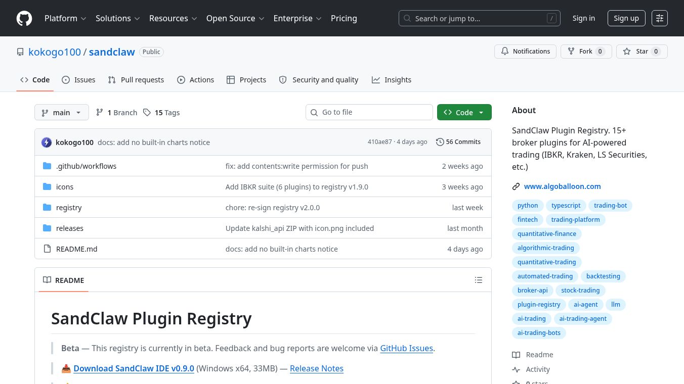Click the folder icon for releases directory
Screen dimensions: 684x384
(47, 228)
